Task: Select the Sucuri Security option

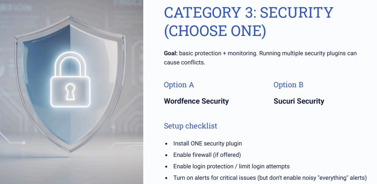Action: point(299,101)
